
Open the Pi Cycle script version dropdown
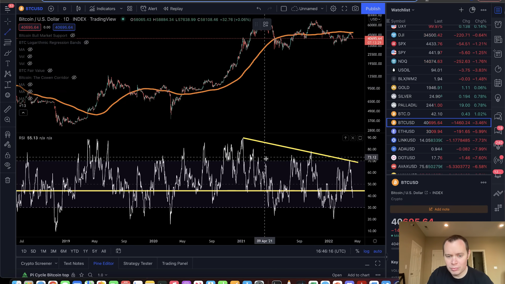pyautogui.click(x=102, y=275)
